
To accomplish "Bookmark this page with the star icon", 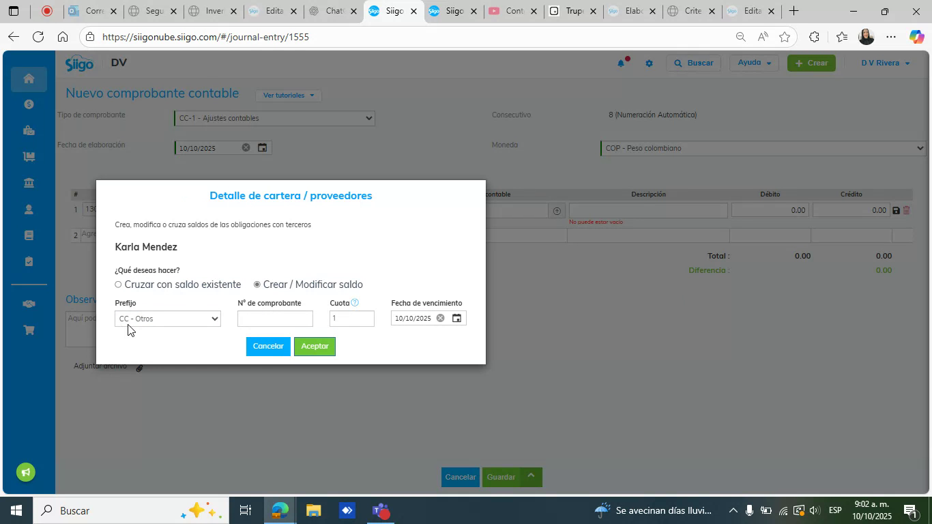I will tap(785, 37).
